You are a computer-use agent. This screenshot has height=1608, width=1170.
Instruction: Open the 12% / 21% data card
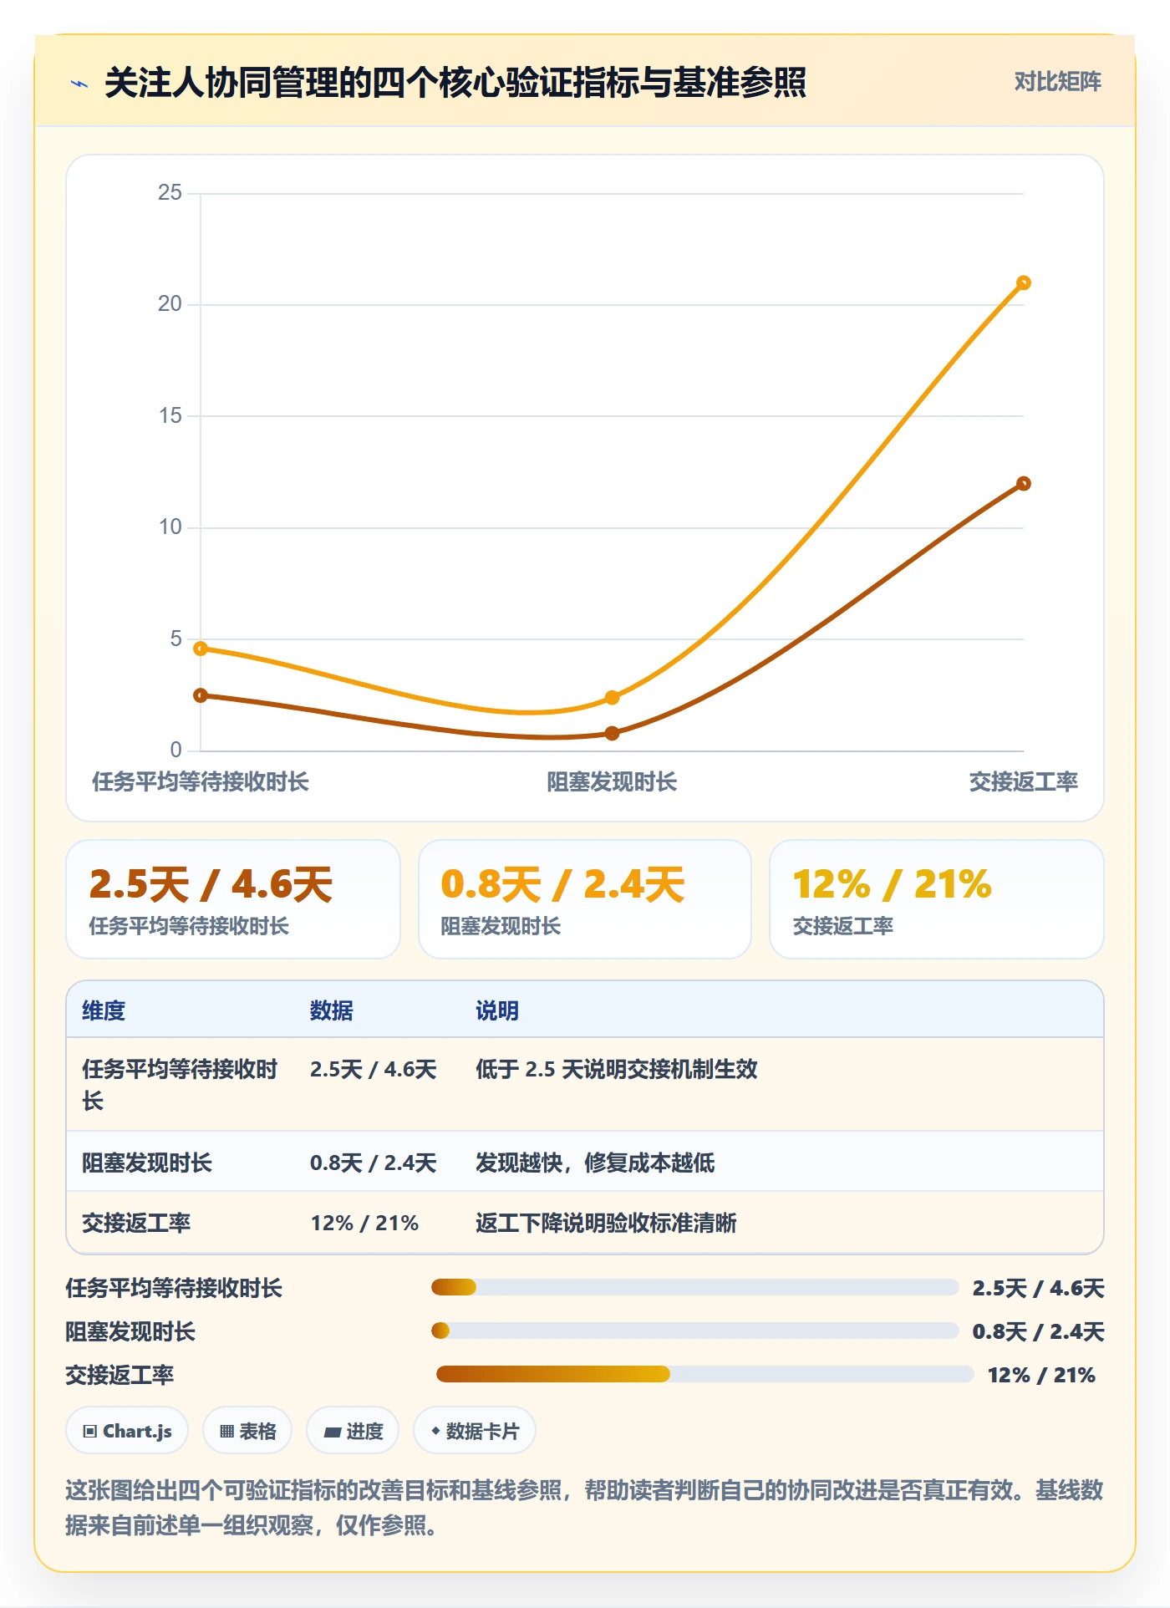pos(937,899)
